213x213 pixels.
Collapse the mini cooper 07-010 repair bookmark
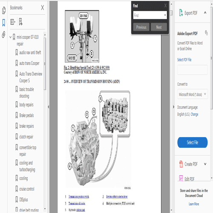pyautogui.click(x=10, y=37)
